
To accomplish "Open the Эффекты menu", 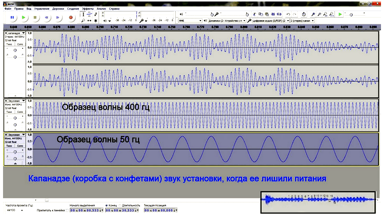I will coord(87,9).
